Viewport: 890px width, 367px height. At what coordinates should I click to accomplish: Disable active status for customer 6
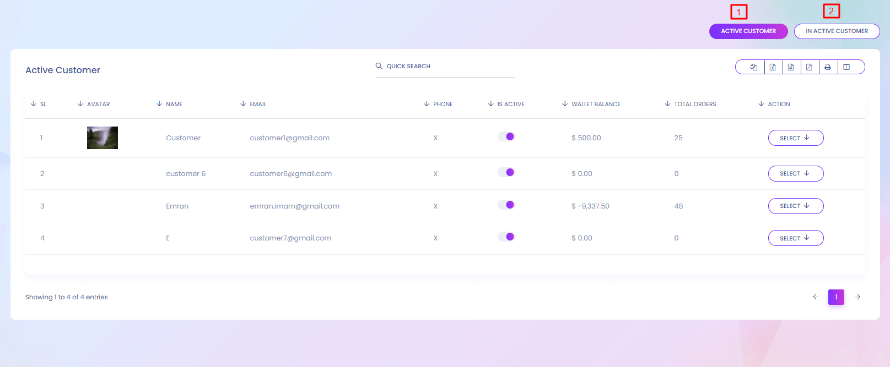506,173
